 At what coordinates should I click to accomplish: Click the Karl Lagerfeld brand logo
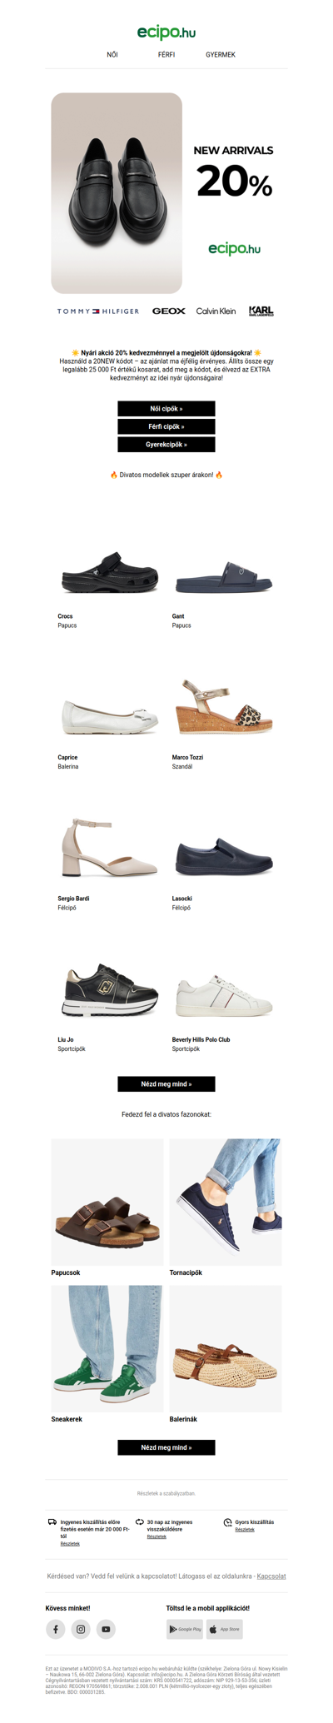click(261, 311)
